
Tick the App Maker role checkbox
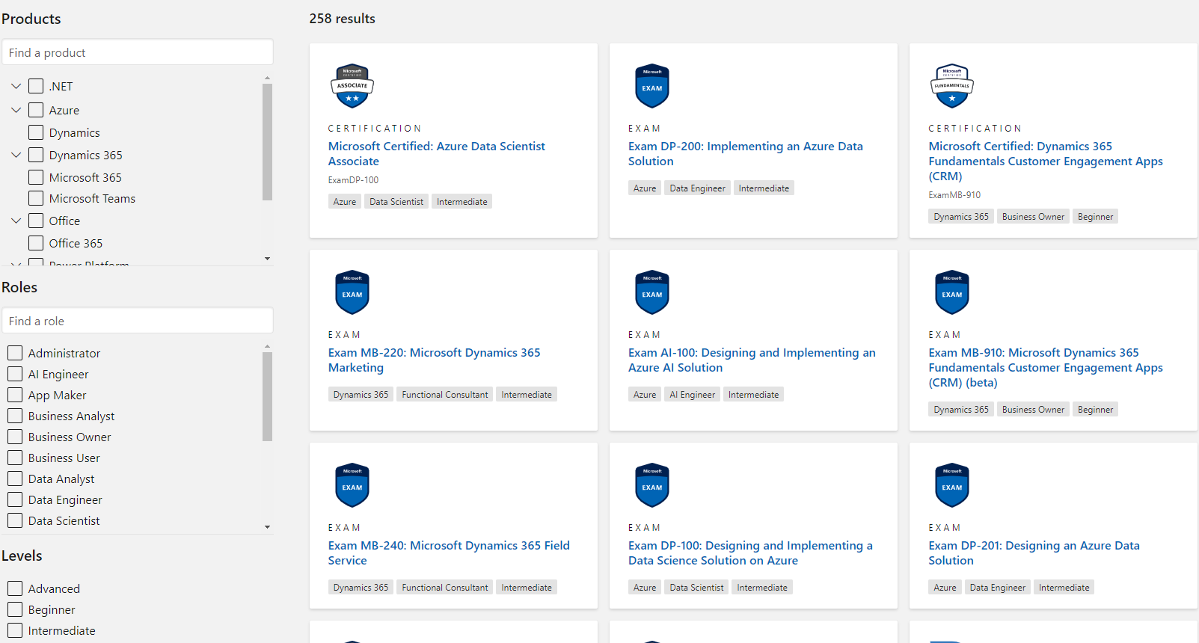(x=15, y=395)
